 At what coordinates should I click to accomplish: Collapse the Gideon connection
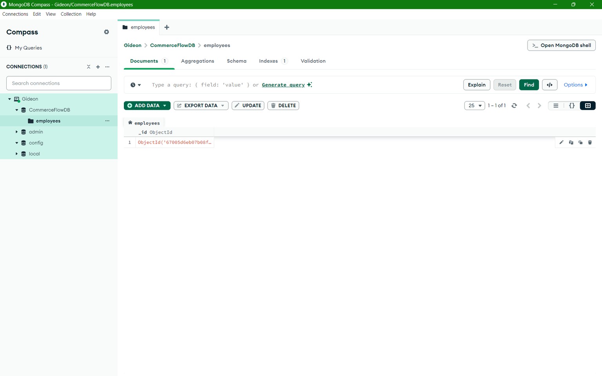click(9, 99)
